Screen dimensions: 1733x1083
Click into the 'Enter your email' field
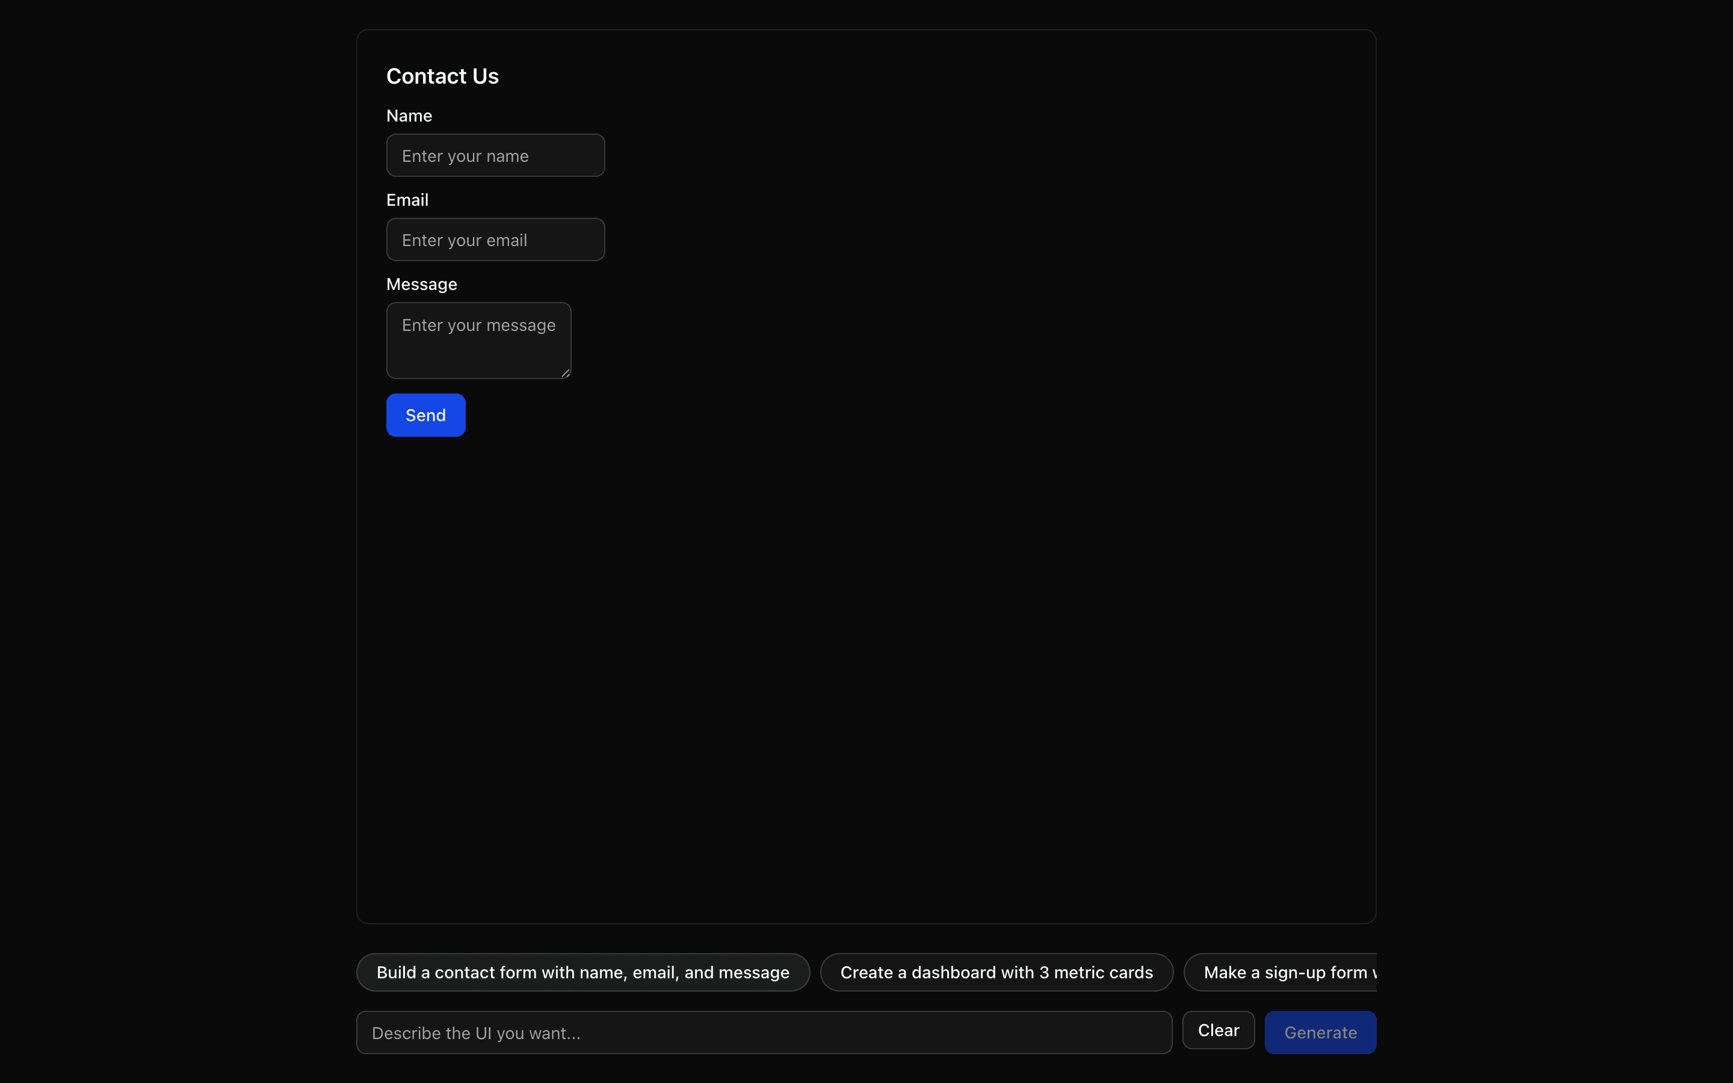(x=495, y=239)
